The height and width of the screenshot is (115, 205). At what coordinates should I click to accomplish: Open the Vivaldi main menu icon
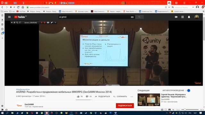tap(2, 3)
